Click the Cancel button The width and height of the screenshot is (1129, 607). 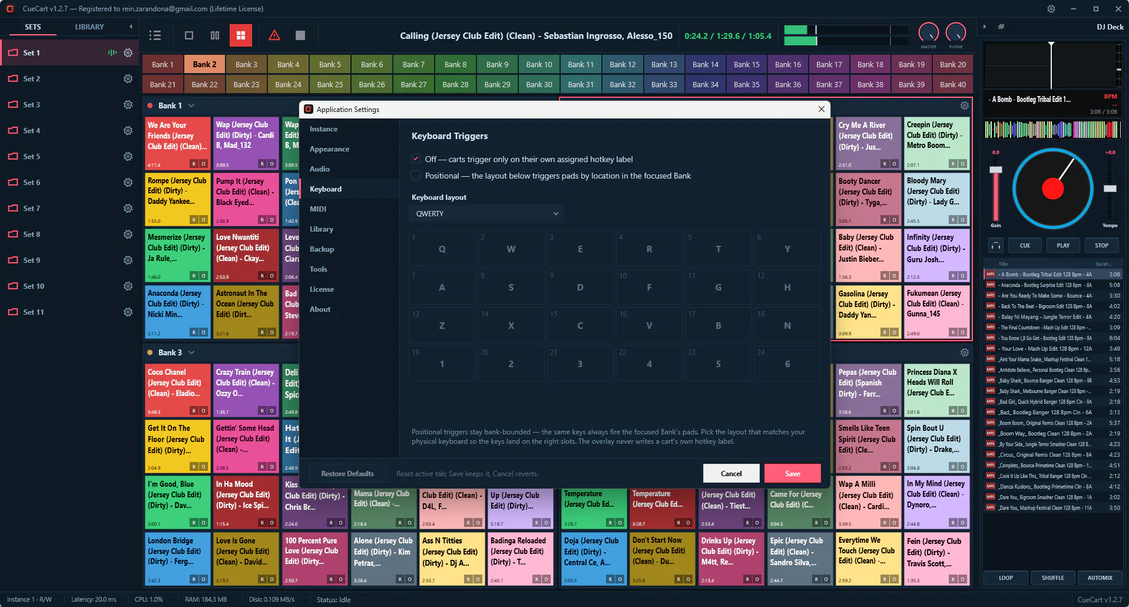click(731, 474)
